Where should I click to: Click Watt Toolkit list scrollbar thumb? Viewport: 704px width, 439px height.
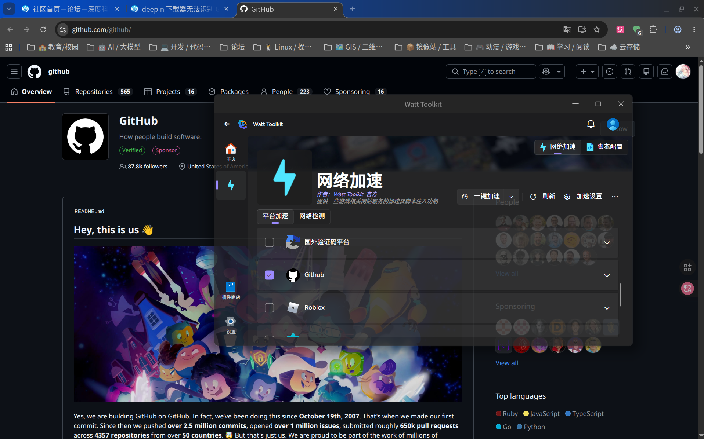pyautogui.click(x=620, y=295)
